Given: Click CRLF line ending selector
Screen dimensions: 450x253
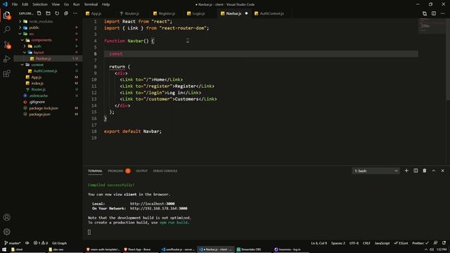Looking at the screenshot, I should tap(366, 243).
